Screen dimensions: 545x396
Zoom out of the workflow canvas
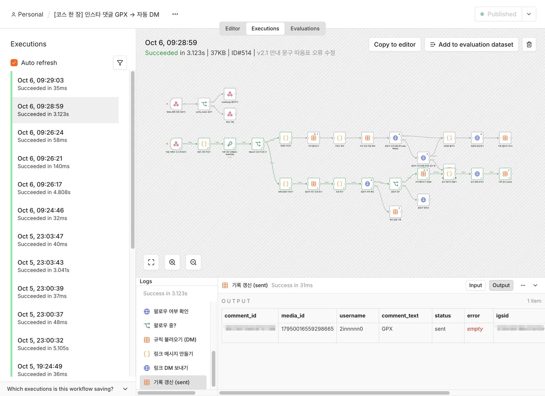point(193,262)
